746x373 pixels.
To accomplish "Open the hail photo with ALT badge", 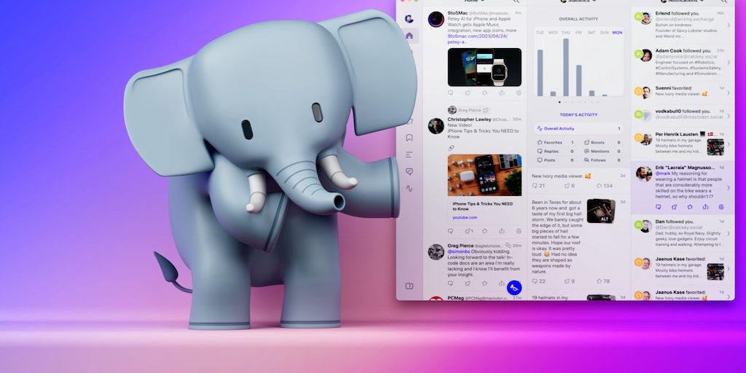I will [x=601, y=211].
